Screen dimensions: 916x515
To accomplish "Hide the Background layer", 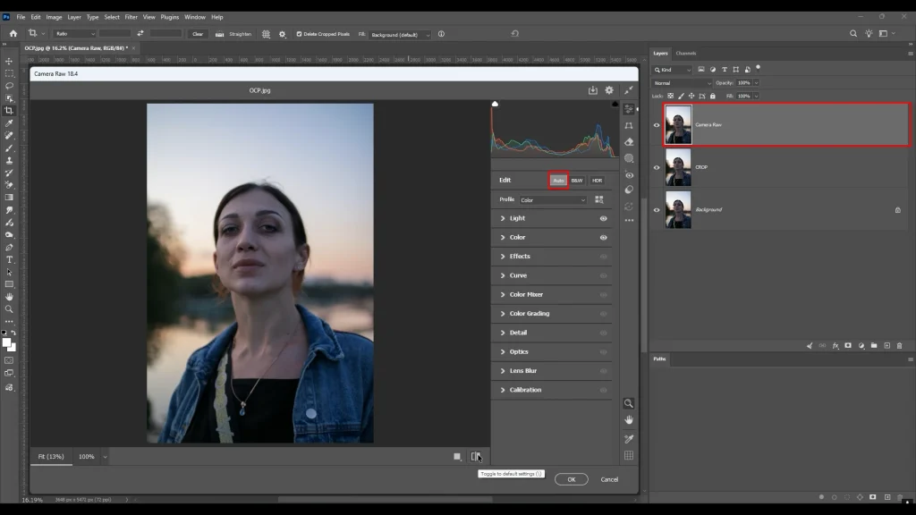I will pos(657,210).
